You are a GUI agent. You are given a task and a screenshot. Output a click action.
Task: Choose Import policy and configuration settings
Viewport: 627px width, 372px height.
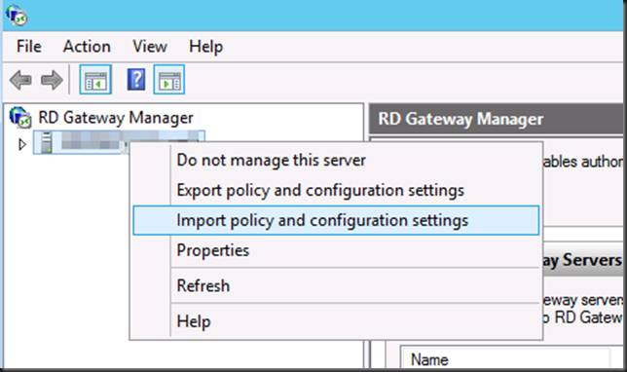(336, 220)
